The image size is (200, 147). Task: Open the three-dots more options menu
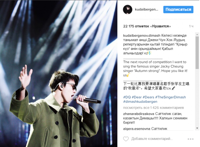pyautogui.click(x=190, y=139)
